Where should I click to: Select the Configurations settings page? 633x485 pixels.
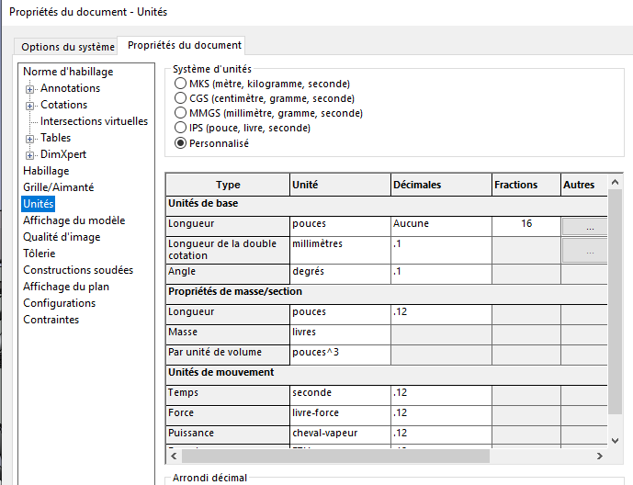pos(60,303)
